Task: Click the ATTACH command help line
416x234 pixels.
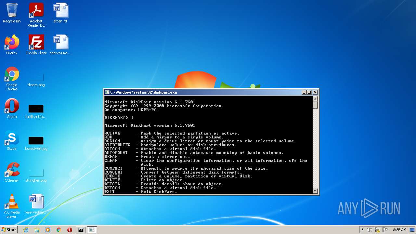Action: pyautogui.click(x=160, y=149)
